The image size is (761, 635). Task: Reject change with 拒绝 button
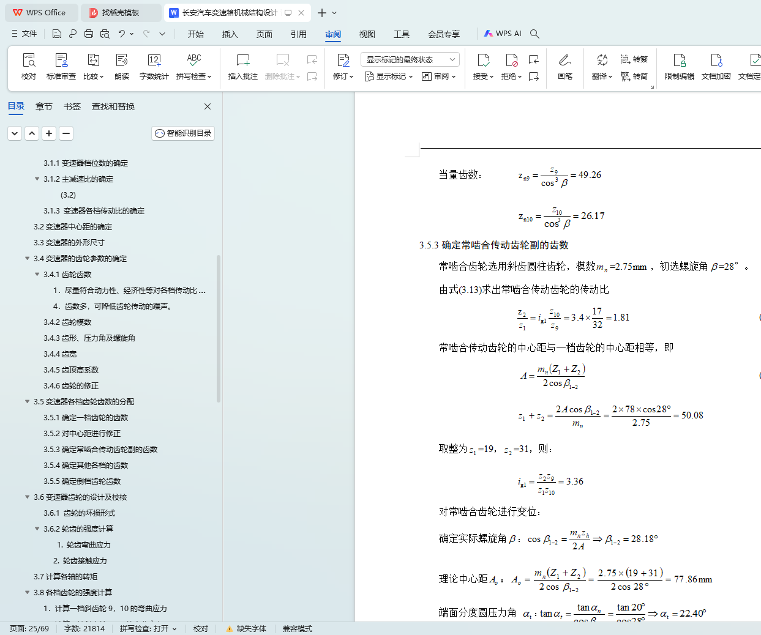(x=511, y=67)
